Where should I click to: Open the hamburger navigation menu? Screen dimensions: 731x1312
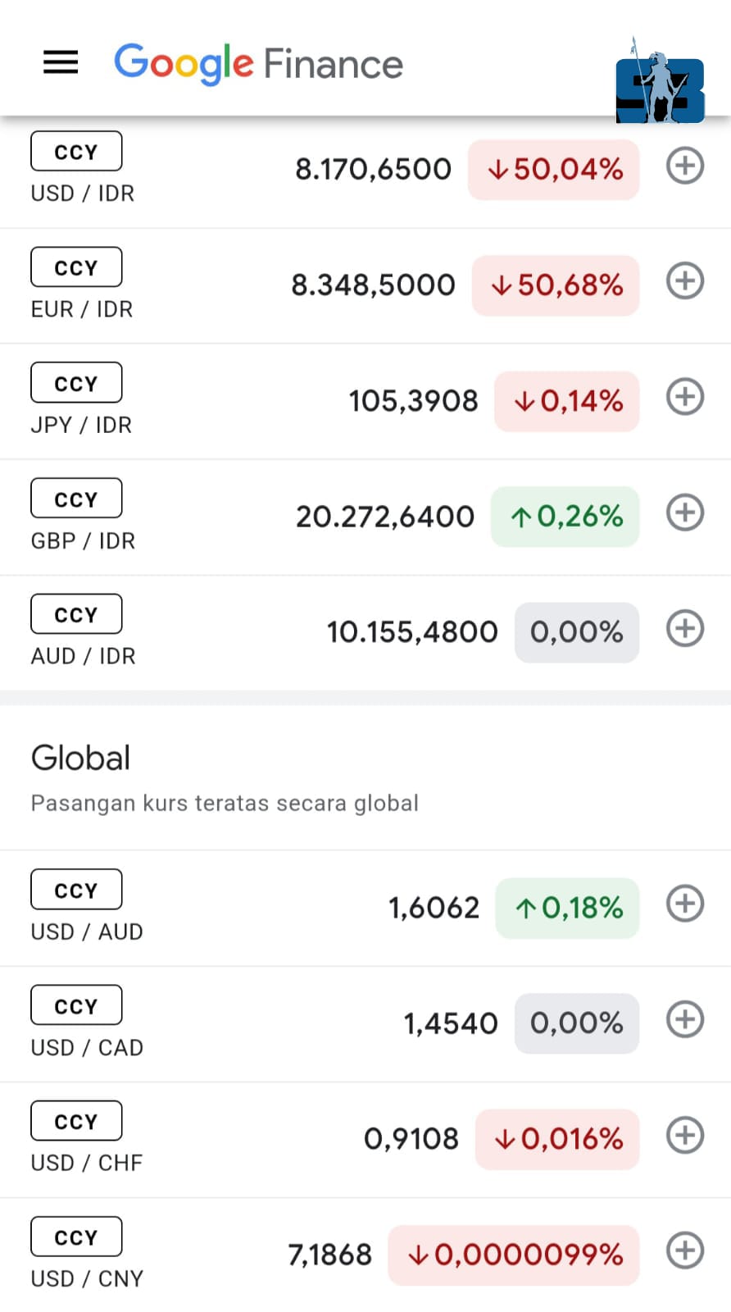click(61, 62)
